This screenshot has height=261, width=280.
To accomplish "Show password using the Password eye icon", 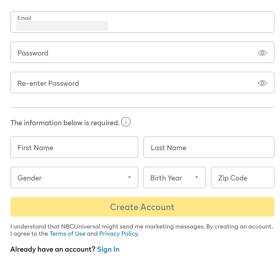I will [262, 53].
